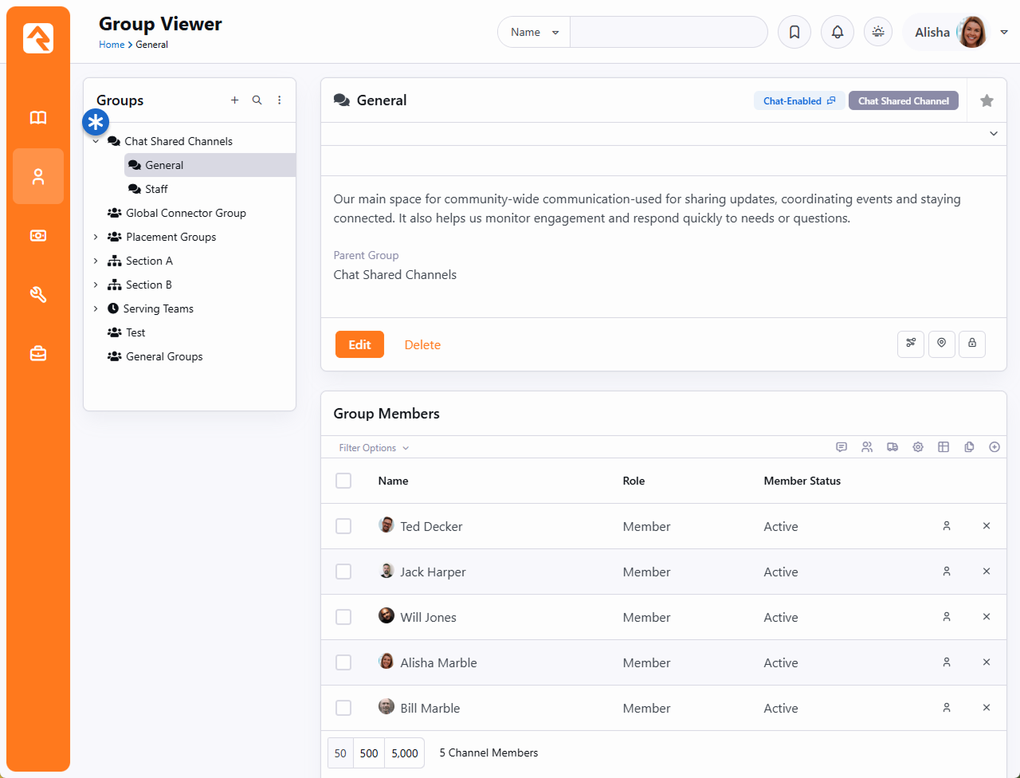Screen dimensions: 1020x778
Task: Click the lock security icon for General group
Action: (x=972, y=344)
